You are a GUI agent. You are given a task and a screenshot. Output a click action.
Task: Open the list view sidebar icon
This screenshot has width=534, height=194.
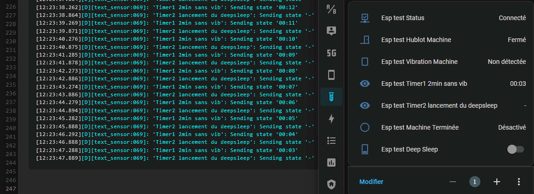coord(331,140)
